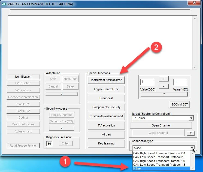Click the Key learning button
The width and height of the screenshot is (203, 172).
coord(106,143)
